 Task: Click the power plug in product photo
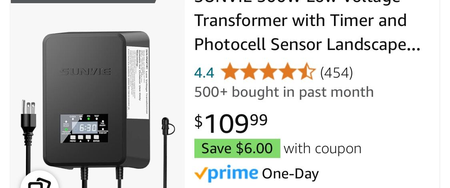[27, 111]
